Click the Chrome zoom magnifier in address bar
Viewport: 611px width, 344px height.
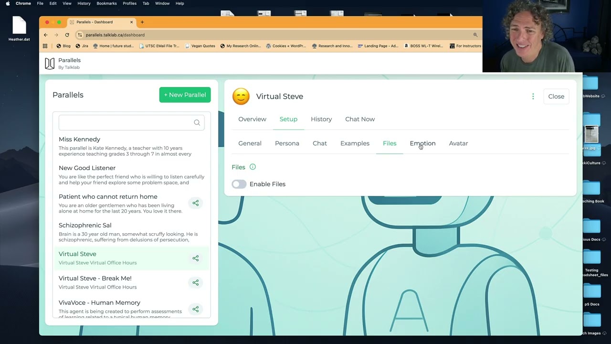click(475, 35)
